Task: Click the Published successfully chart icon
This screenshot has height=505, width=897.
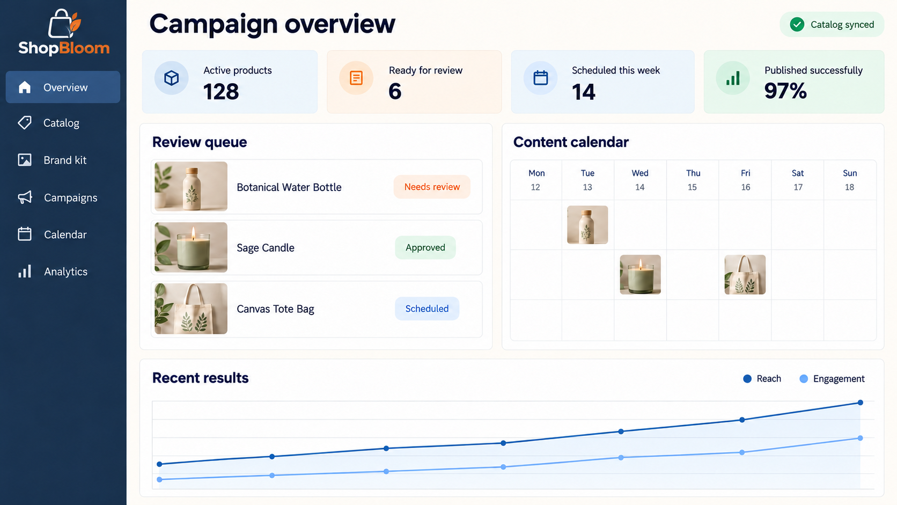Action: [x=733, y=78]
